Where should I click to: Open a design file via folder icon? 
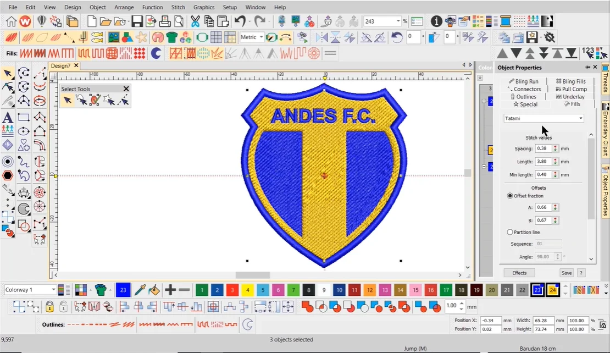coord(106,21)
